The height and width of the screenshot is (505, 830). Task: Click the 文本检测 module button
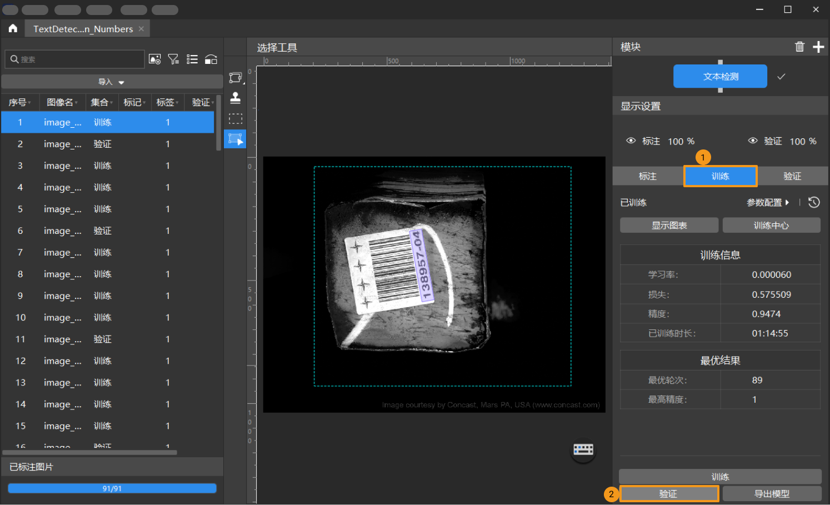[720, 77]
